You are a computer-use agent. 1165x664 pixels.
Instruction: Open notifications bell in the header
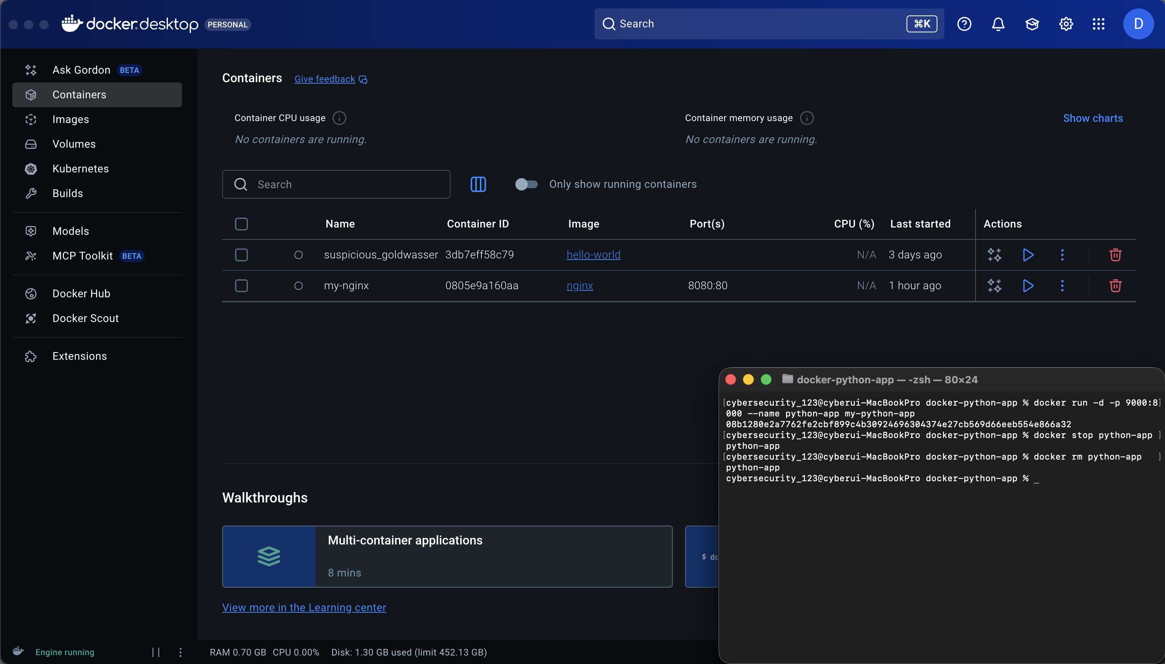998,24
